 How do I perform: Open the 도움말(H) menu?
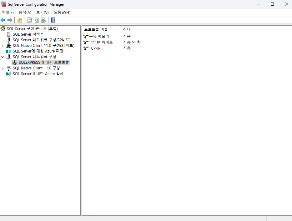[x=62, y=13]
